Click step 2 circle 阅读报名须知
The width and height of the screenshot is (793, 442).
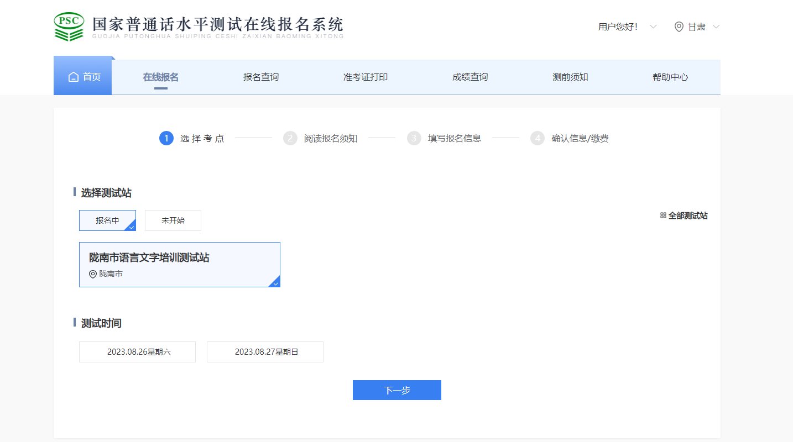290,138
